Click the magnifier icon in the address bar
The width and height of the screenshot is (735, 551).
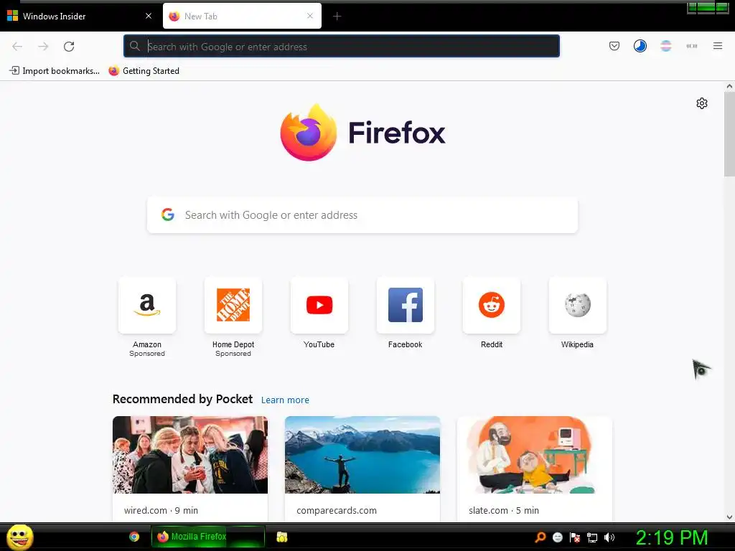click(134, 46)
